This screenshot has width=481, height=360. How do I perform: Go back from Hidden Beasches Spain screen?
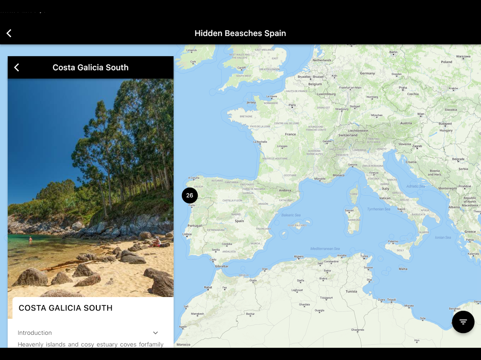(9, 33)
